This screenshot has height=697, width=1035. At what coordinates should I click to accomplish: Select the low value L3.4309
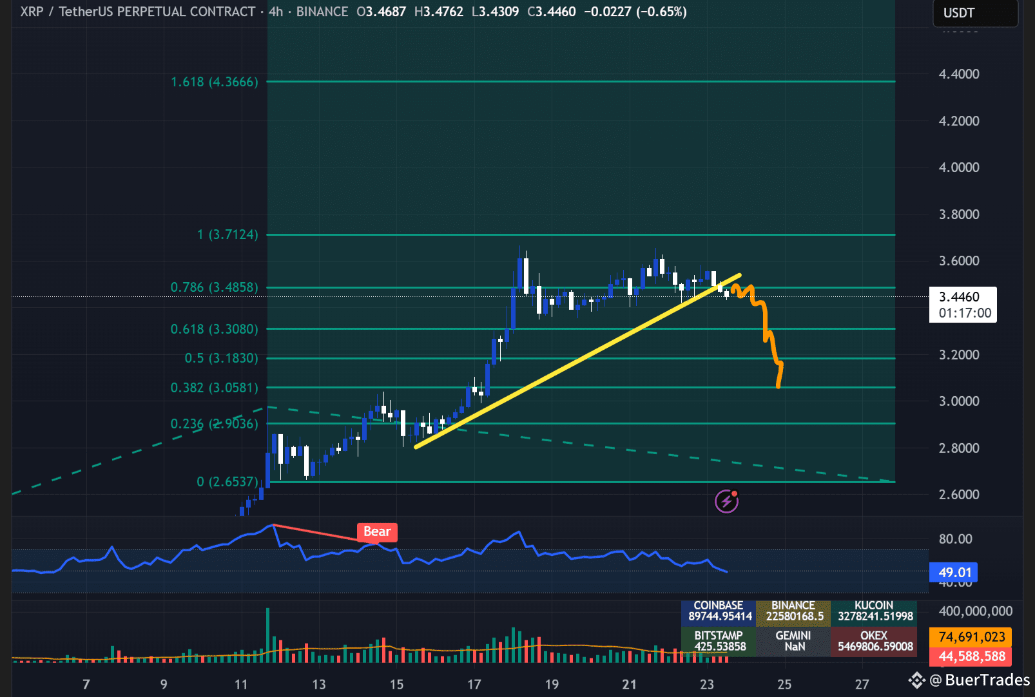[x=495, y=12]
